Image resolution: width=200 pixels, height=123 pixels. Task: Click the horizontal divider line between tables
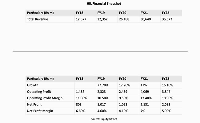click(x=100, y=52)
